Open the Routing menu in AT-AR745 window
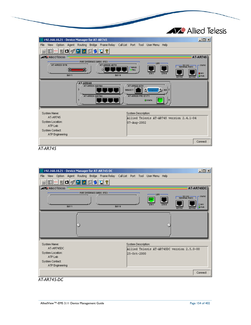The height and width of the screenshot is (325, 251). click(82, 45)
